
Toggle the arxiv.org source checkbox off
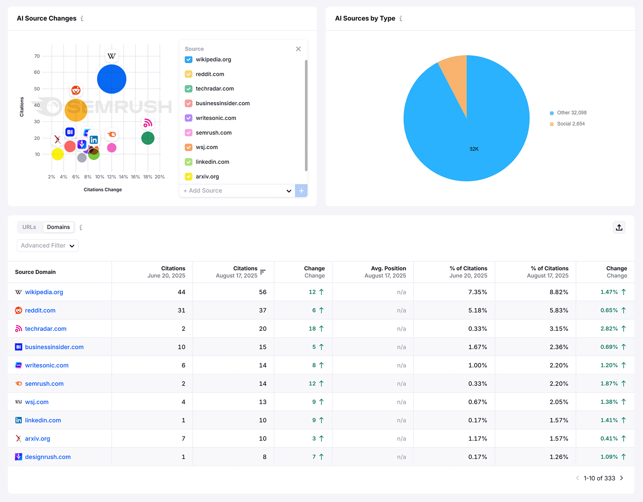(x=188, y=176)
